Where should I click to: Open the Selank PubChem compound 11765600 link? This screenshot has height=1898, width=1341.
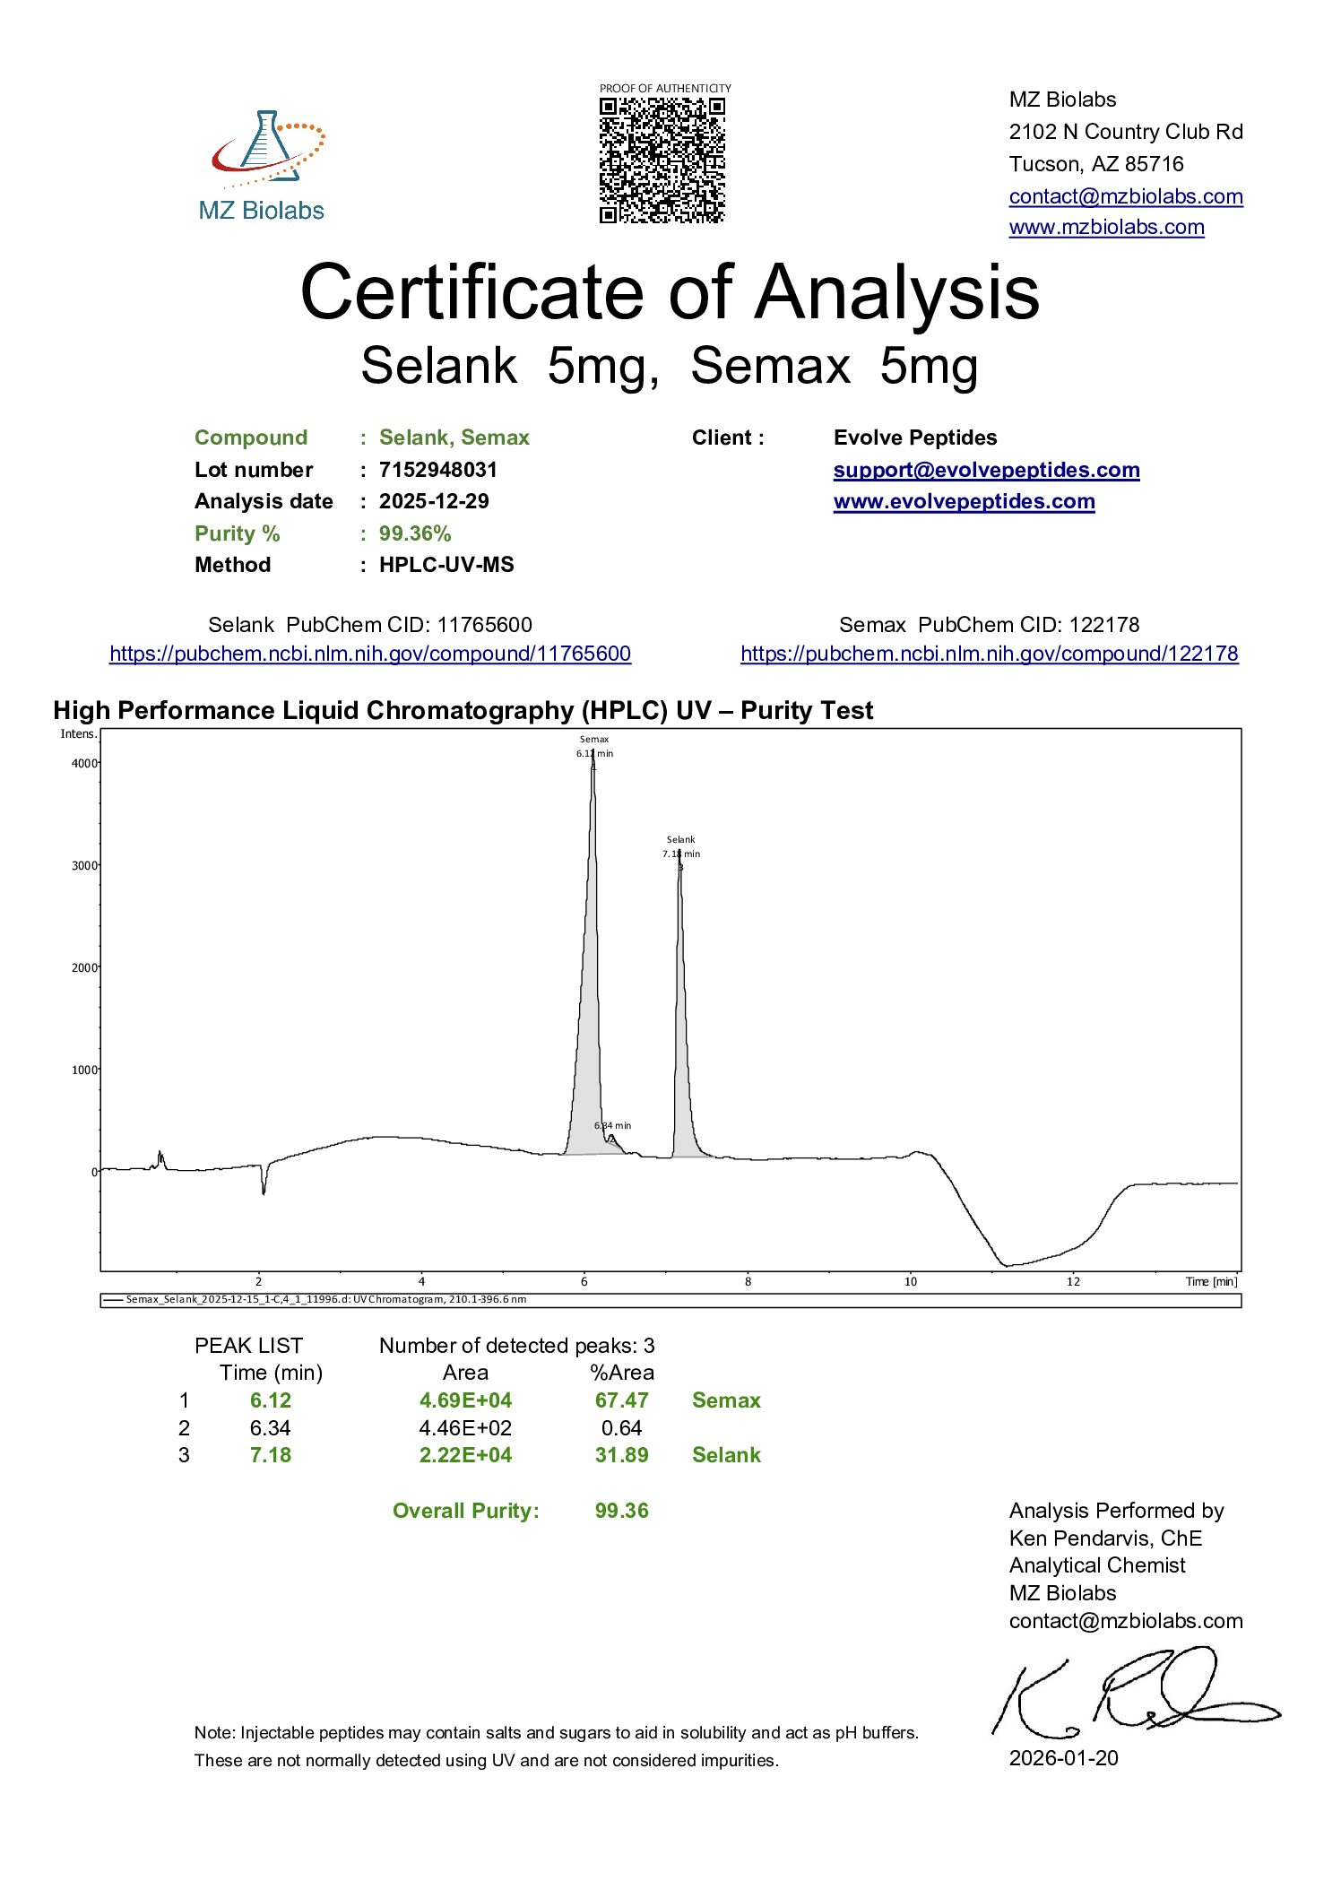point(370,654)
